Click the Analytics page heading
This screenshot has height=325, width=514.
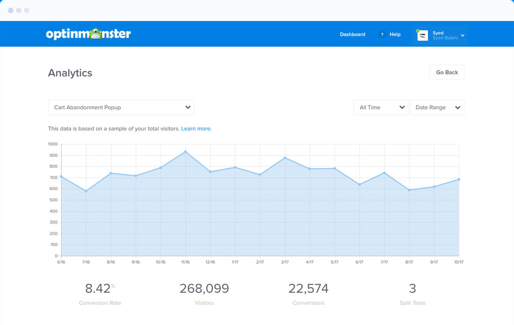pyautogui.click(x=70, y=73)
